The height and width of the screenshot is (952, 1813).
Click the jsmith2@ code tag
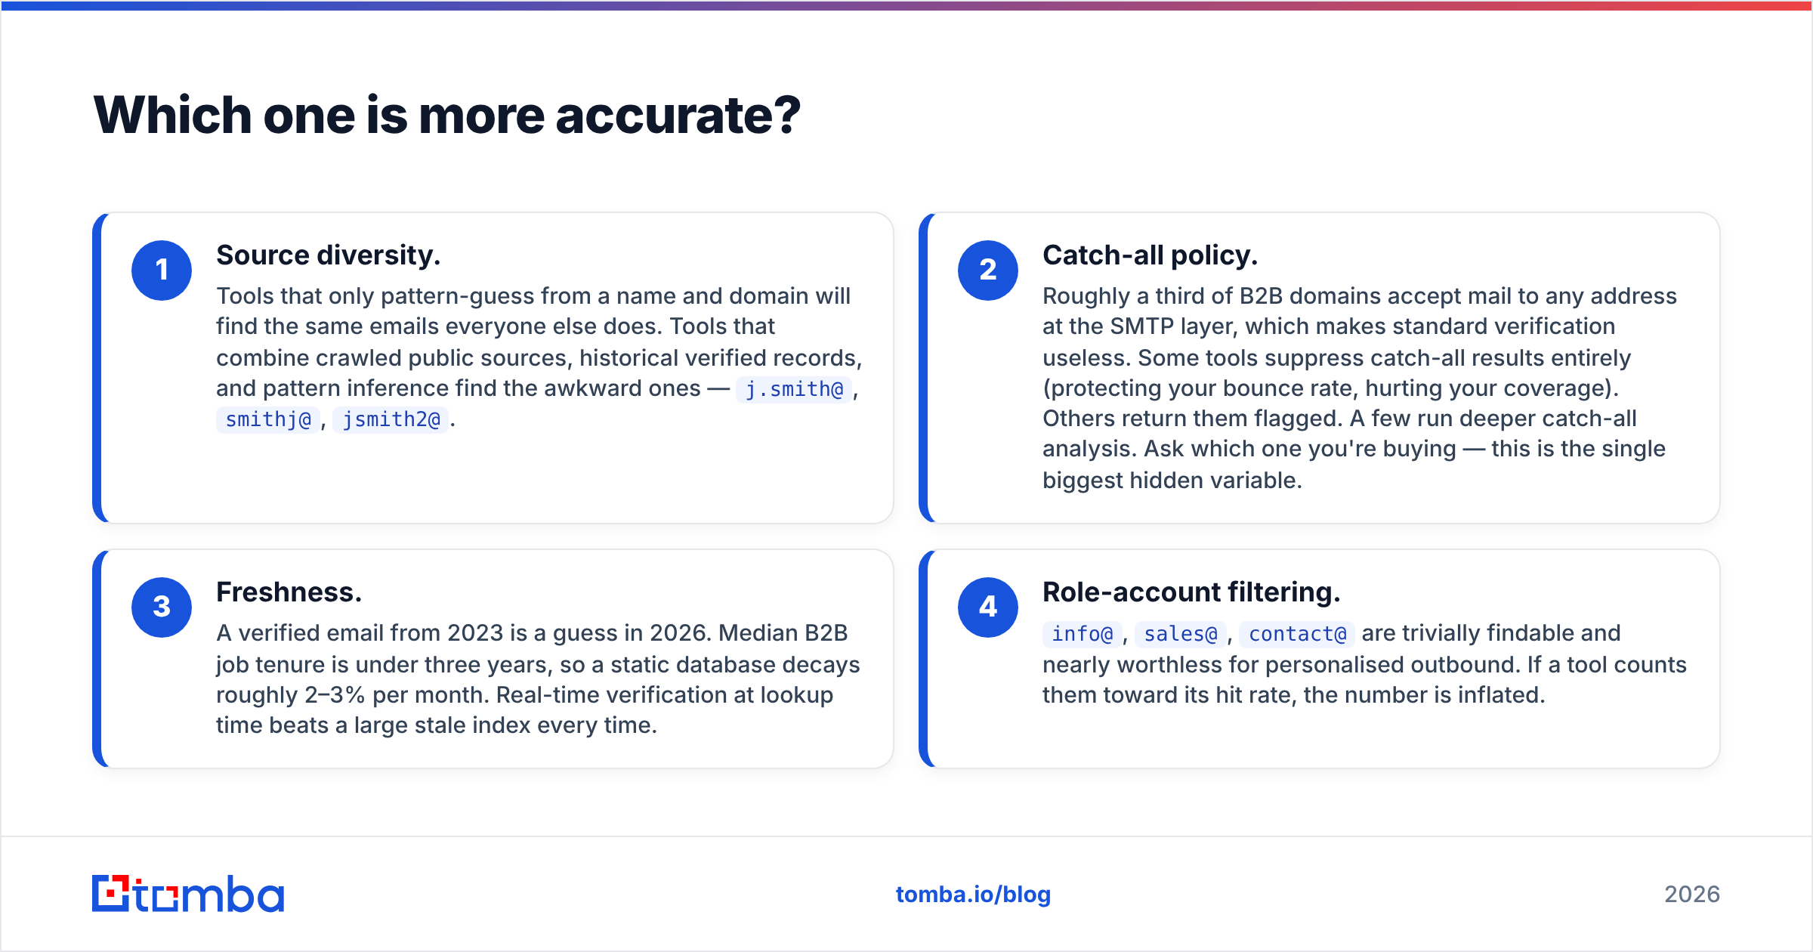click(391, 419)
